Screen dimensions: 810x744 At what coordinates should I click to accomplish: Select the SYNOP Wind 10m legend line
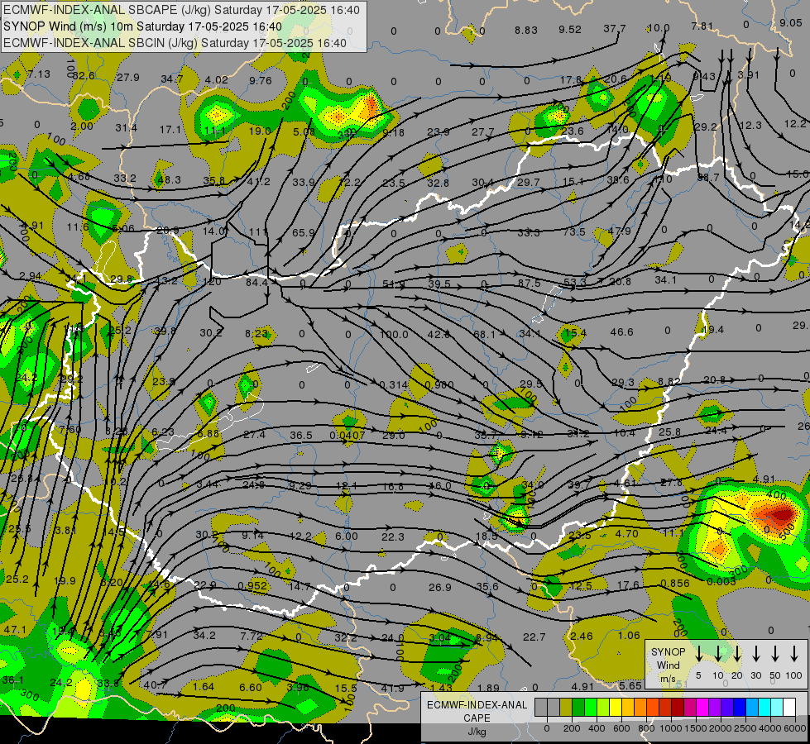142,26
